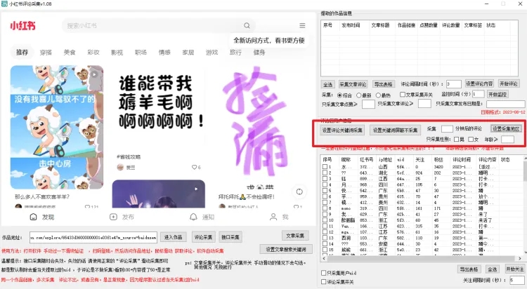Click the heart icon showing 6 likes
The width and height of the screenshot is (527, 289).
(194, 167)
